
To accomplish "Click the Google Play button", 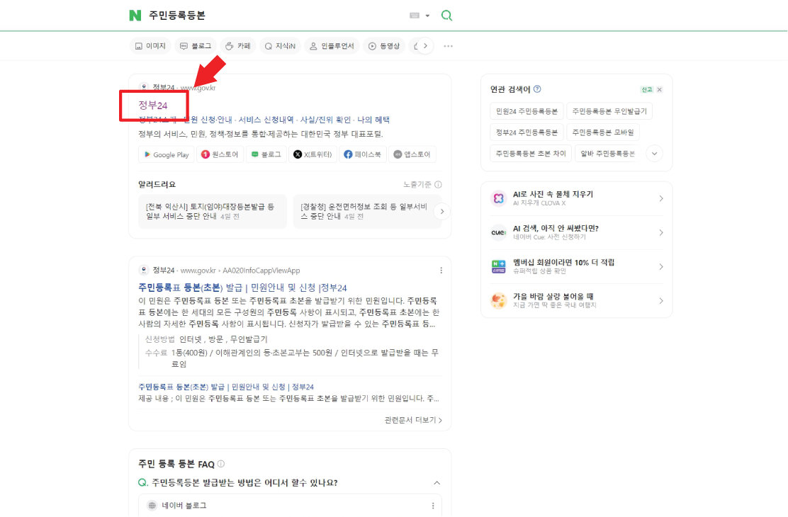I will [x=167, y=154].
